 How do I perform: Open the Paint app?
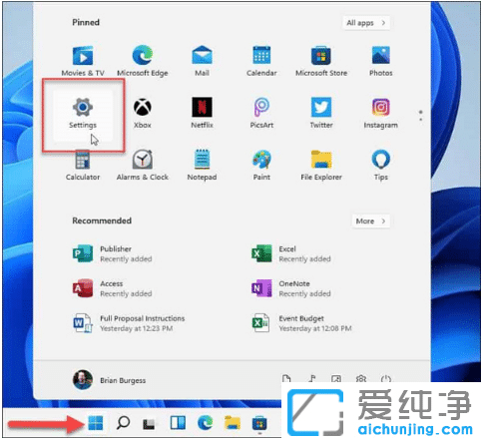coord(261,166)
